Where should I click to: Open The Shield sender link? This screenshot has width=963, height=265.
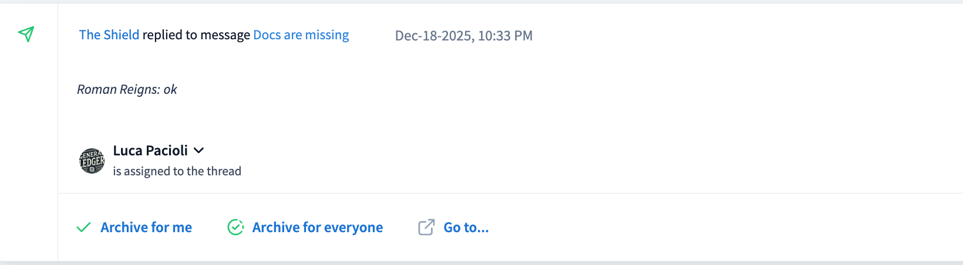pyautogui.click(x=109, y=35)
